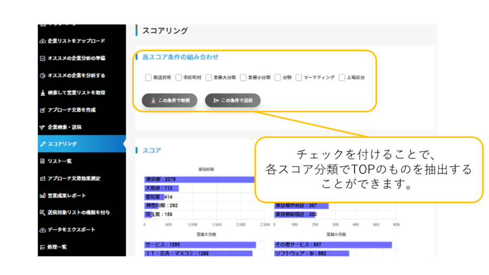Viewport: 489px width, 275px height.
Task: Click the 東京都 2375 bar in chart
Action: 199,179
